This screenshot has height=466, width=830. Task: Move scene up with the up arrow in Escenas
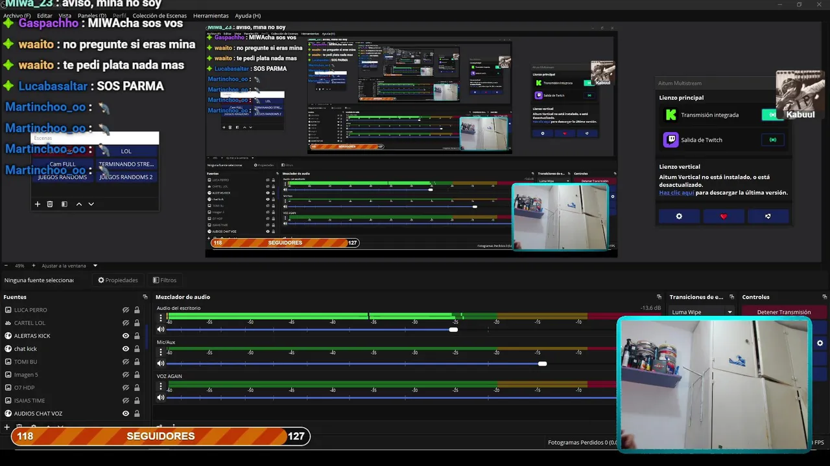point(79,204)
